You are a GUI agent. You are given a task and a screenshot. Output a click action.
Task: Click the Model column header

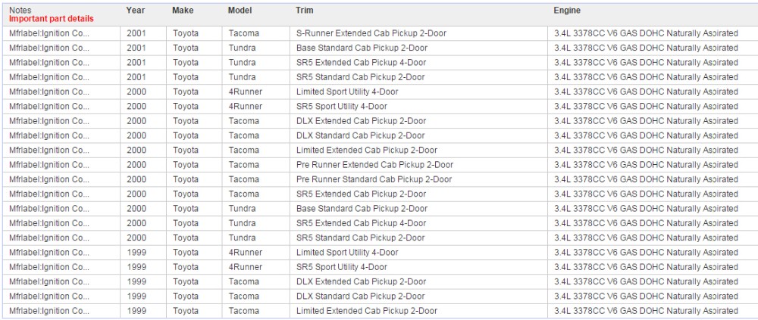240,11
